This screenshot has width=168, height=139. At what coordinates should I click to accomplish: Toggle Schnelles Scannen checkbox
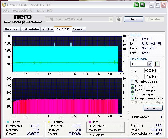(132, 81)
